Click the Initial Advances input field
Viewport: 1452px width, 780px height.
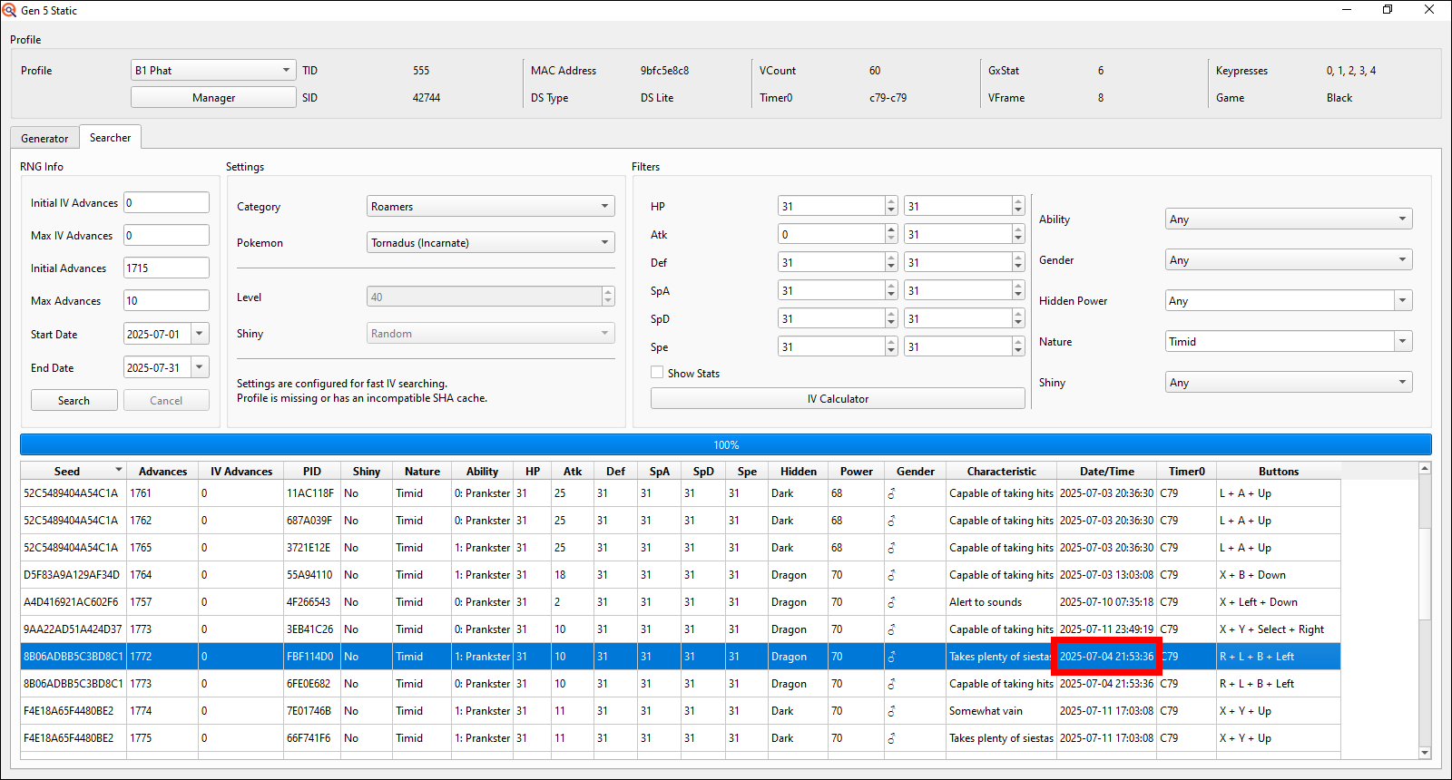[x=166, y=268]
